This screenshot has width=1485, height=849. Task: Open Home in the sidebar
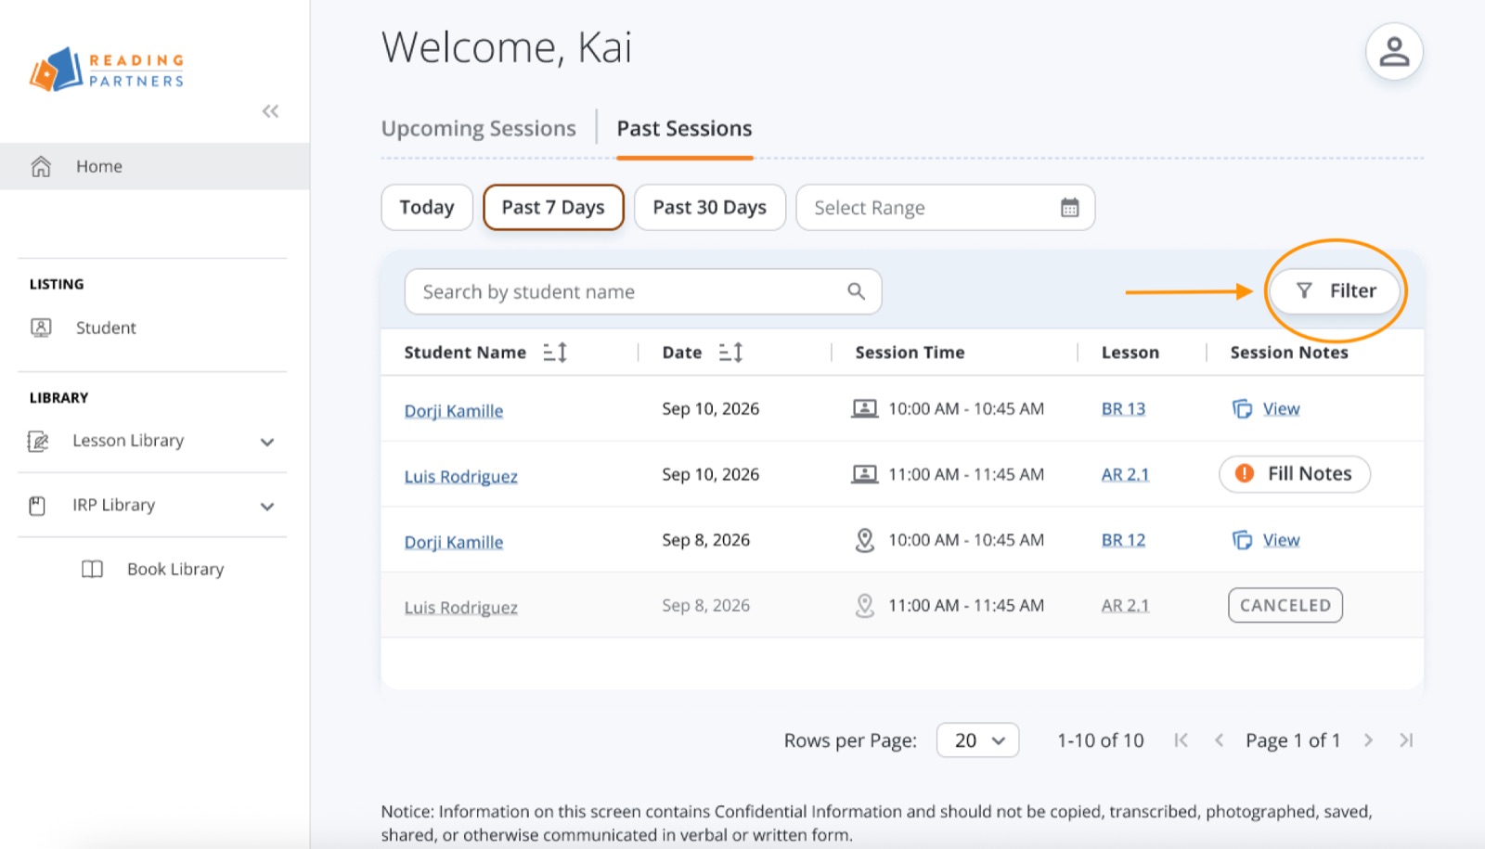(x=155, y=166)
